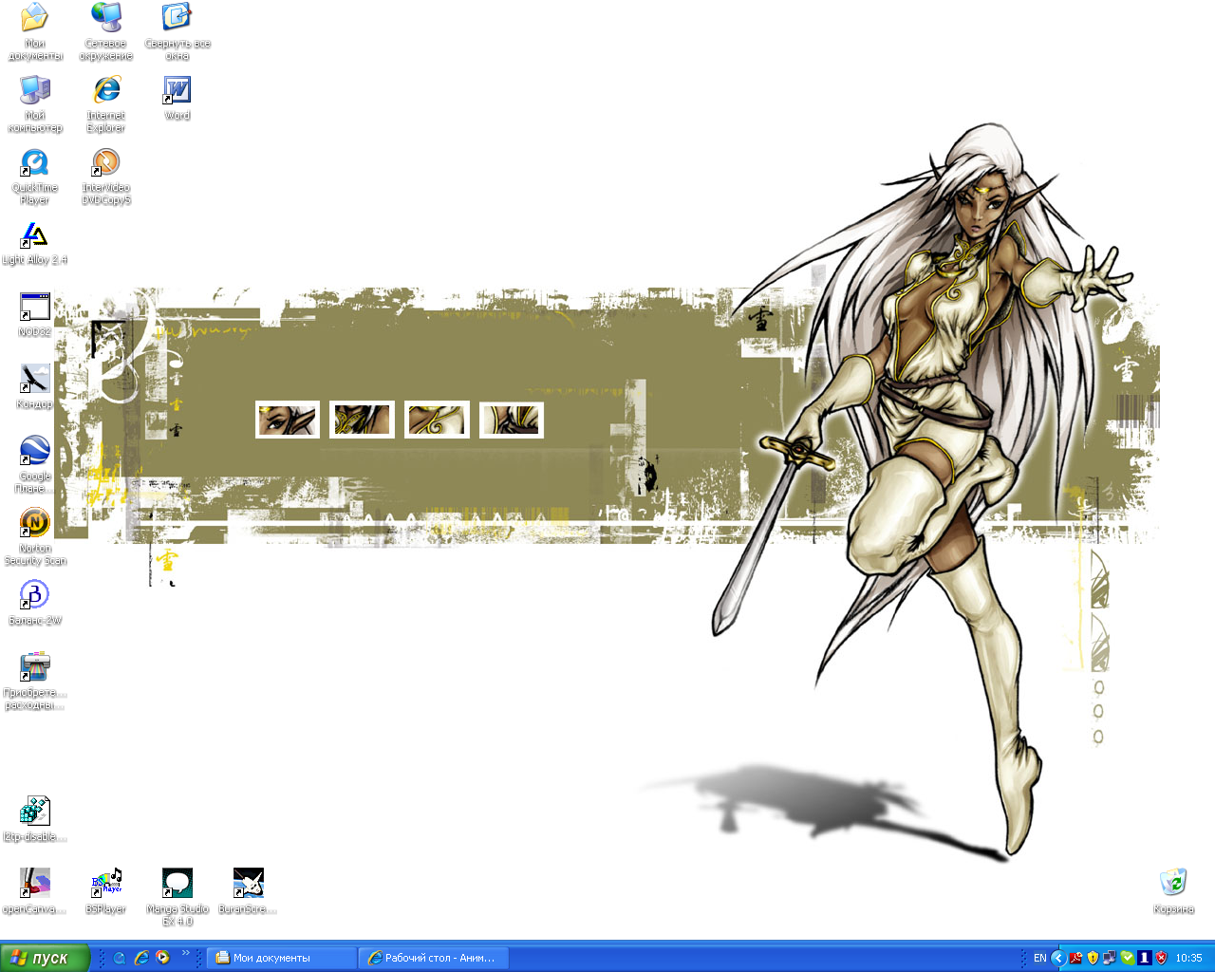This screenshot has height=972, width=1215.
Task: Click the fourth wallpaper detail thumbnail
Action: tap(512, 420)
